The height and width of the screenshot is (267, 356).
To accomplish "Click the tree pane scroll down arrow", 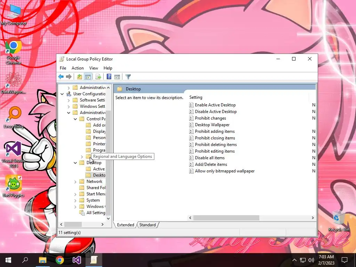I will (108, 218).
